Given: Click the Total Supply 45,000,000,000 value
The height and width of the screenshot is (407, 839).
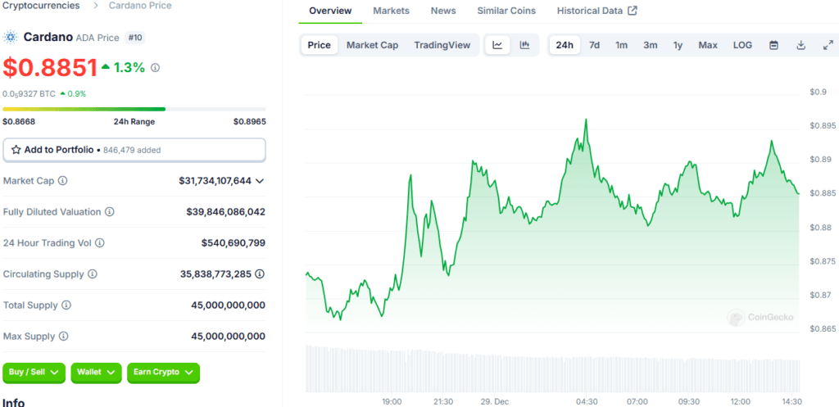Looking at the screenshot, I should [228, 305].
